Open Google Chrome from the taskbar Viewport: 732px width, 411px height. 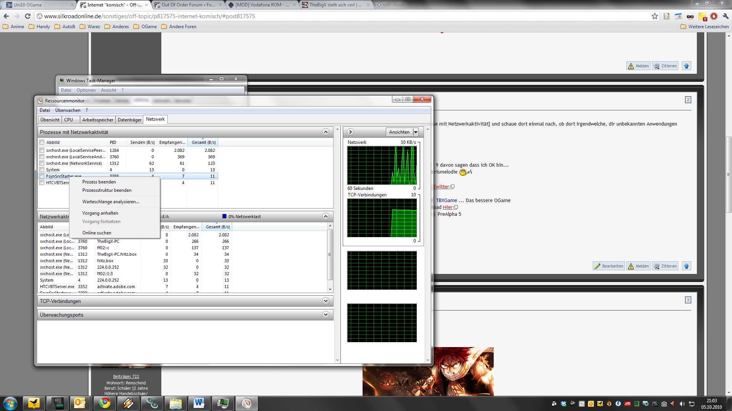tap(104, 403)
